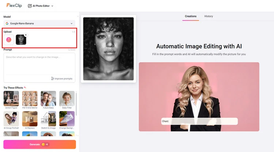Choose the Change Background effect

click(67, 120)
